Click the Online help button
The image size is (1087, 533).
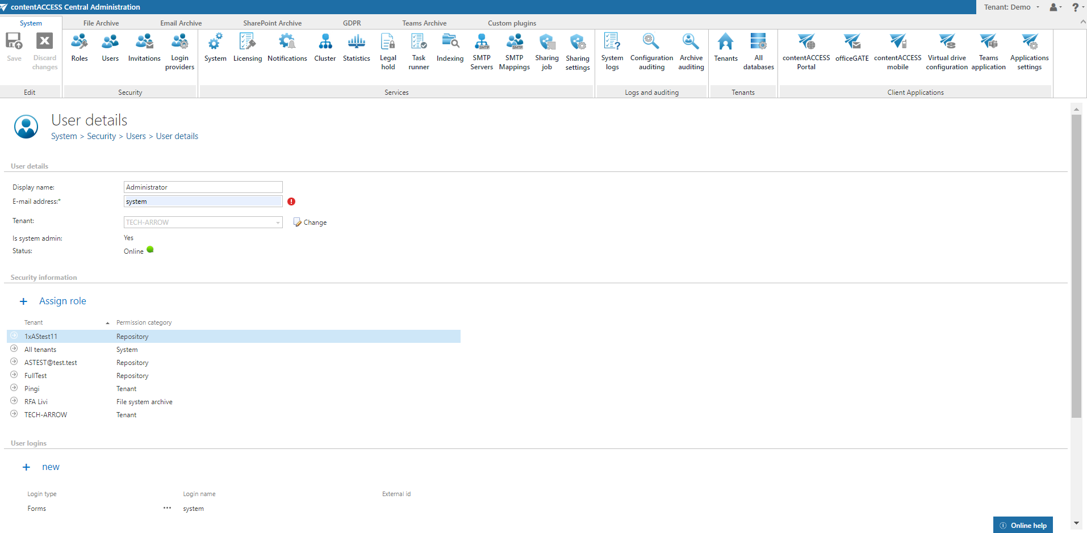(x=1023, y=525)
